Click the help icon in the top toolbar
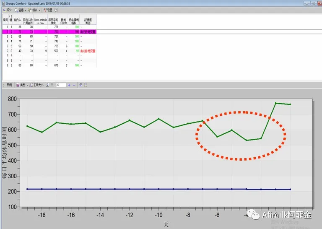Image resolution: width=322 pixels, height=229 pixels. (56, 10)
